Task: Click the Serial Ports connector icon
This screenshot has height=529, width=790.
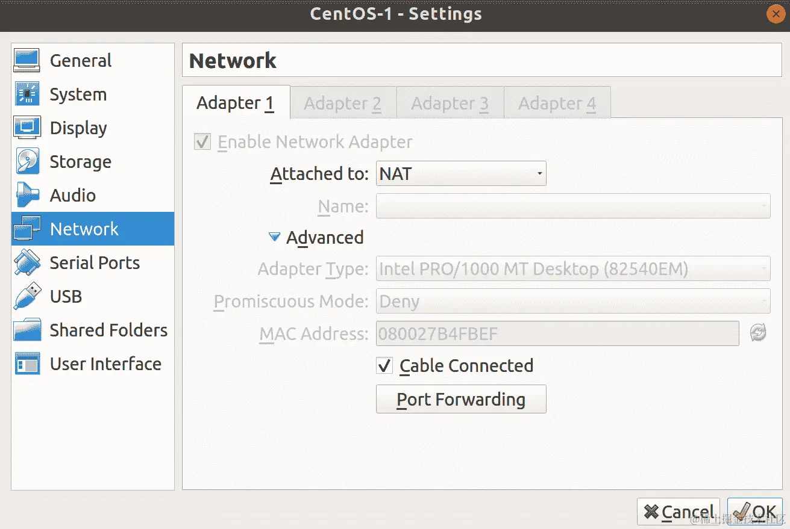Action: [27, 262]
